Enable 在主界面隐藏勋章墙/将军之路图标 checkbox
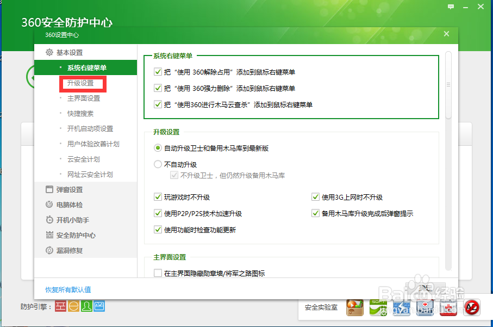The height and width of the screenshot is (327, 493). 158,273
